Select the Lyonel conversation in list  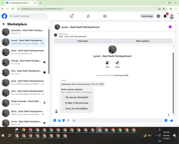[24, 42]
